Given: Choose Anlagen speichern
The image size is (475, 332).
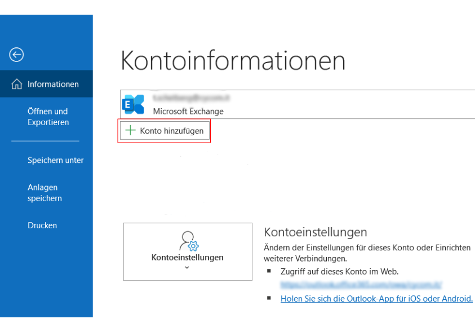Looking at the screenshot, I should (45, 193).
